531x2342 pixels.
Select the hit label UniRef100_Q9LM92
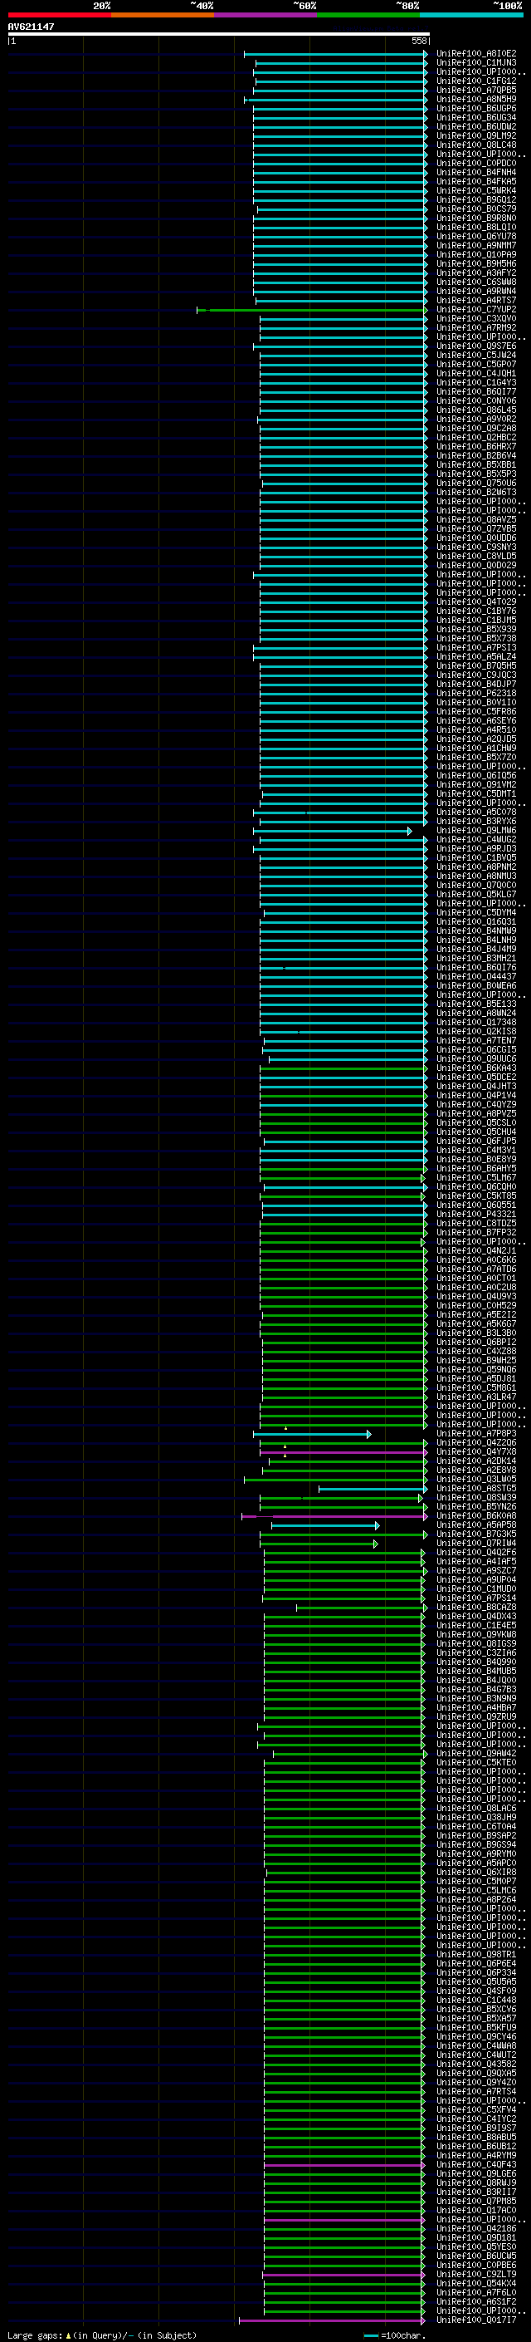[476, 135]
